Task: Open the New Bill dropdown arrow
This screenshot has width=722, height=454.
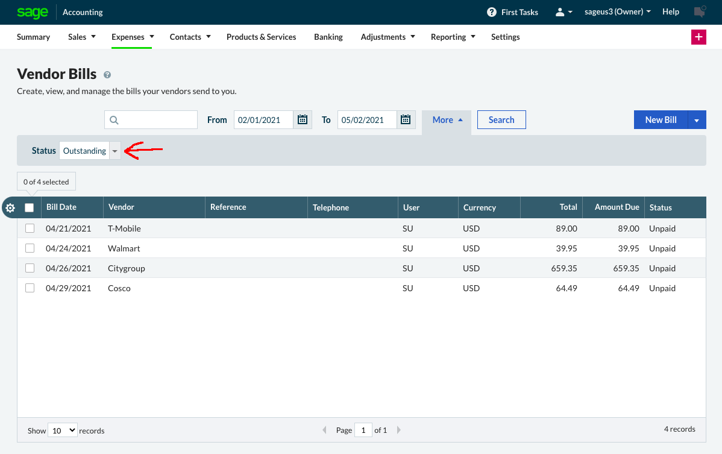Action: 697,119
